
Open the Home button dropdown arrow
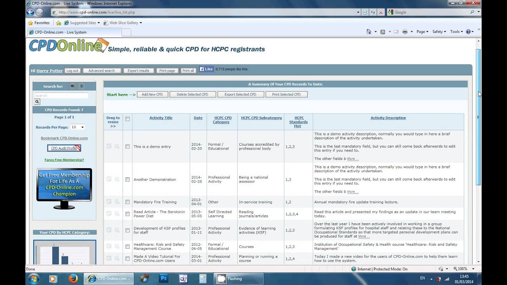375,32
